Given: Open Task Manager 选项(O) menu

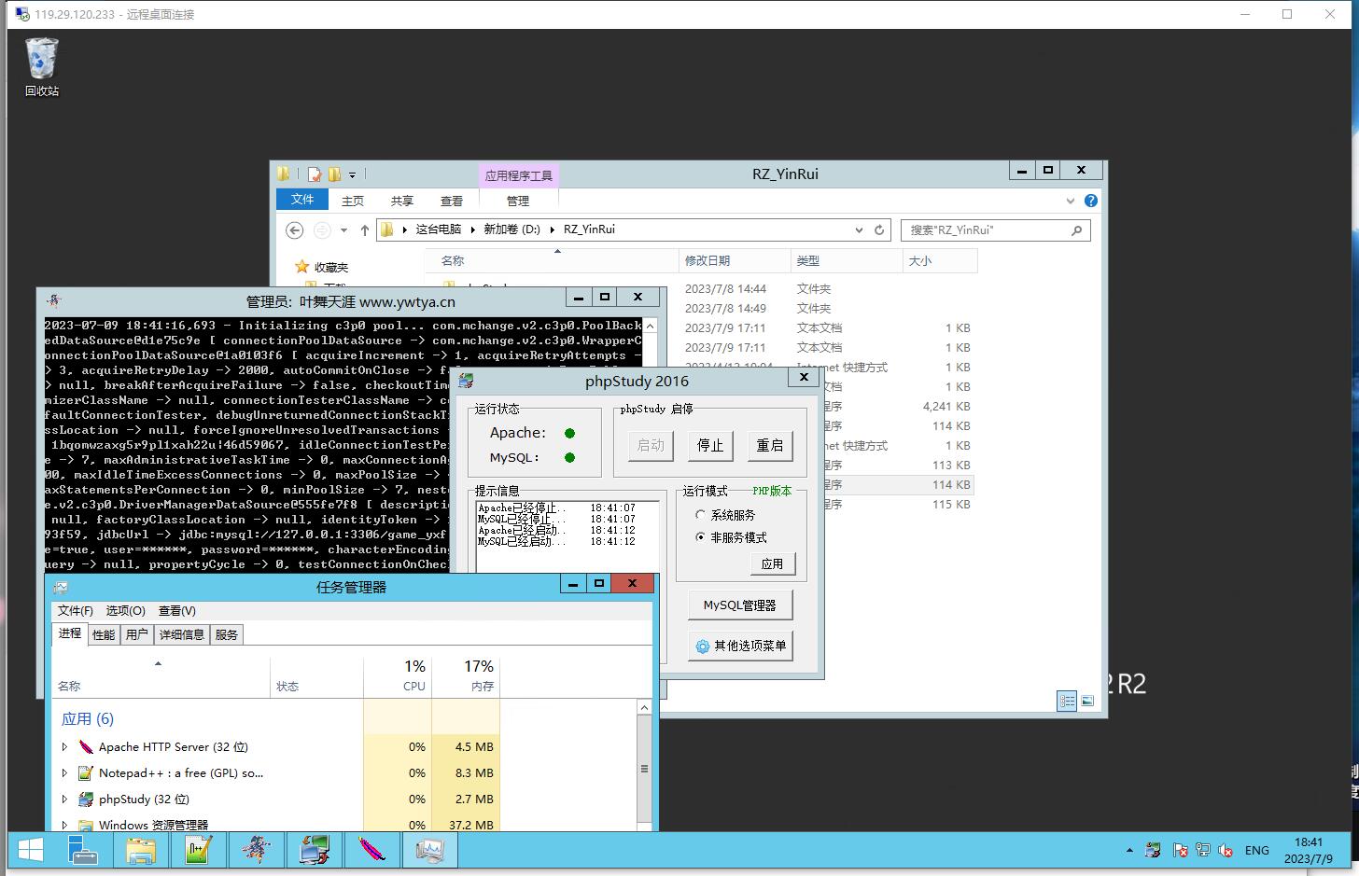Looking at the screenshot, I should click(x=125, y=610).
